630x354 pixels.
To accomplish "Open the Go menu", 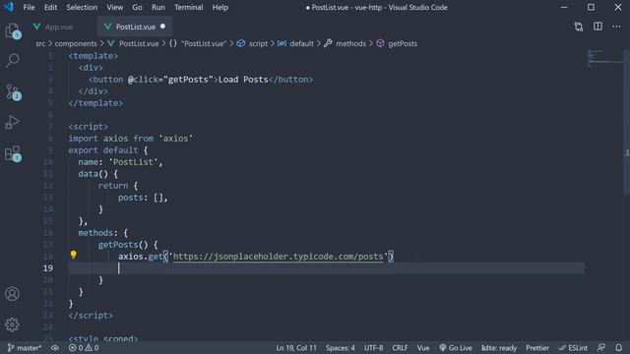I will click(138, 7).
